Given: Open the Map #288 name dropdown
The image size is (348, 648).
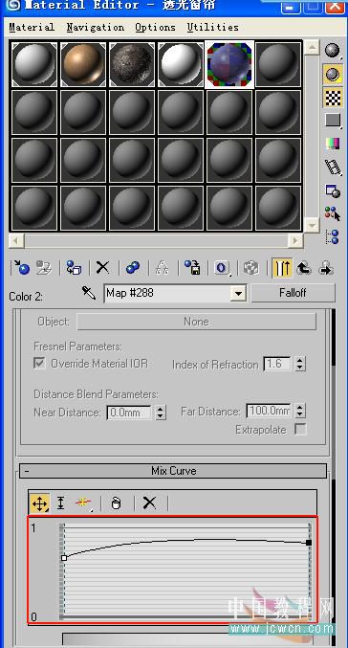Looking at the screenshot, I should point(238,294).
